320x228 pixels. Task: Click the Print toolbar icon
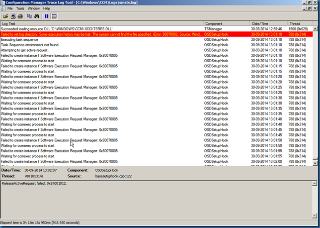20,16
